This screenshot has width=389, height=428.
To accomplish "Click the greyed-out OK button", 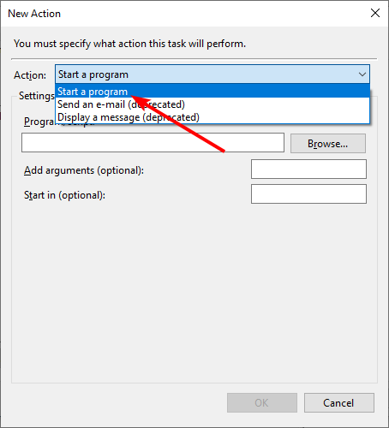I will pyautogui.click(x=262, y=402).
